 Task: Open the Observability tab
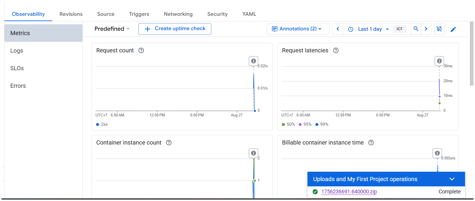tap(28, 14)
